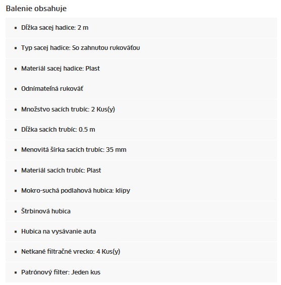This screenshot has height=285, width=281.
Task: Click bullet before 'Netkané filtračné vrecko'
Action: (16, 252)
